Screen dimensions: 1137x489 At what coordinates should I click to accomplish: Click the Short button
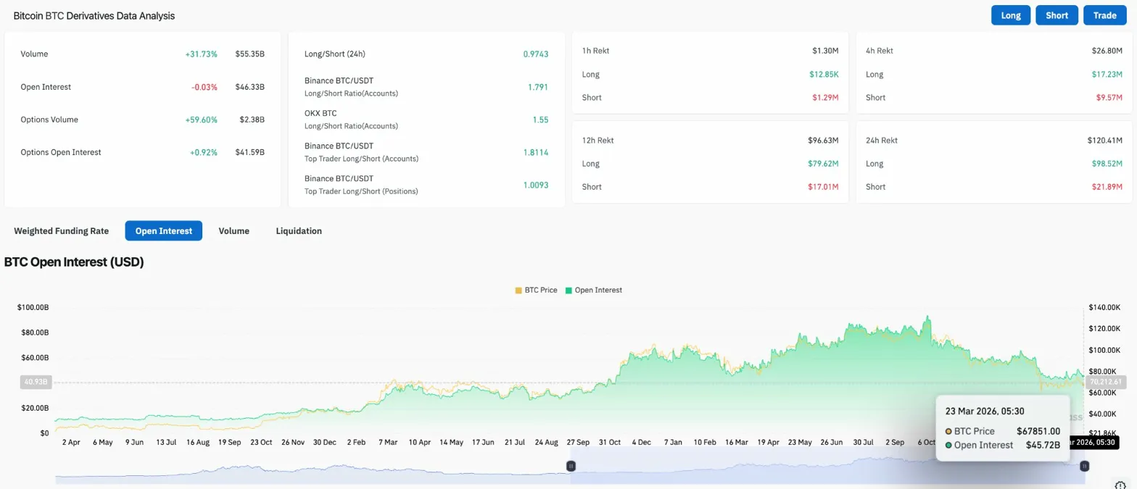point(1057,15)
